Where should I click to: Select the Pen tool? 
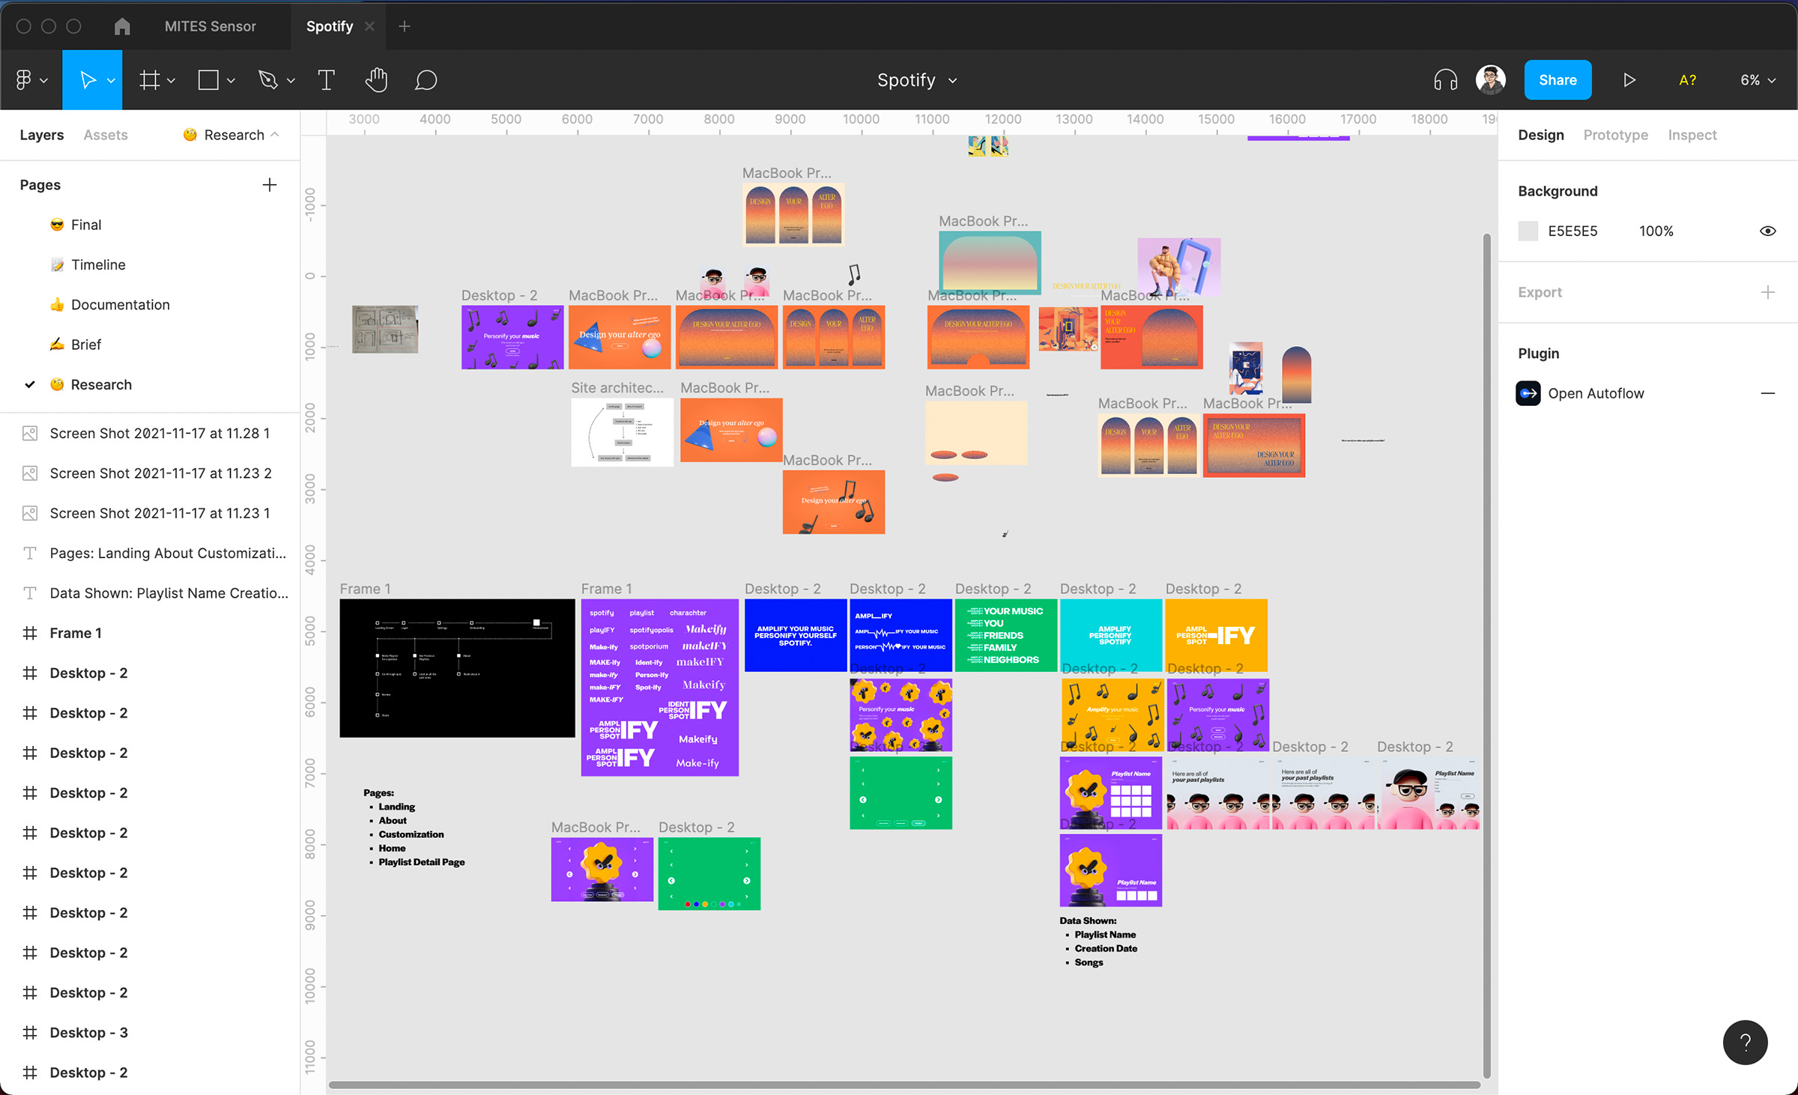267,80
